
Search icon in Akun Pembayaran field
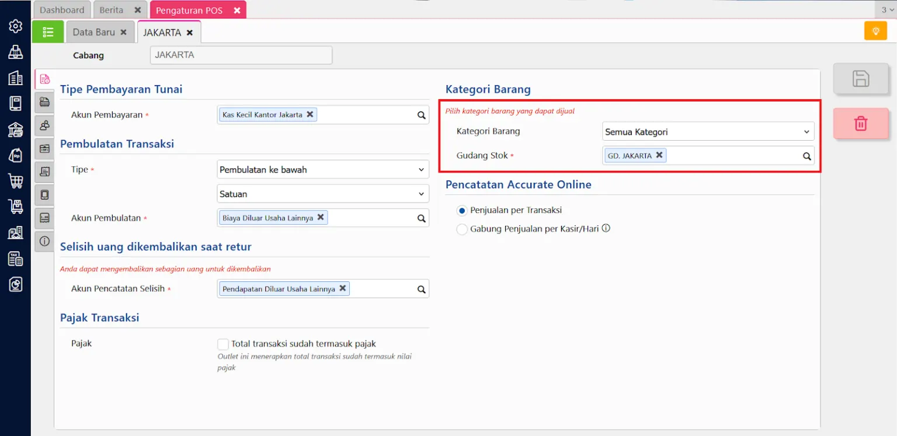click(422, 115)
